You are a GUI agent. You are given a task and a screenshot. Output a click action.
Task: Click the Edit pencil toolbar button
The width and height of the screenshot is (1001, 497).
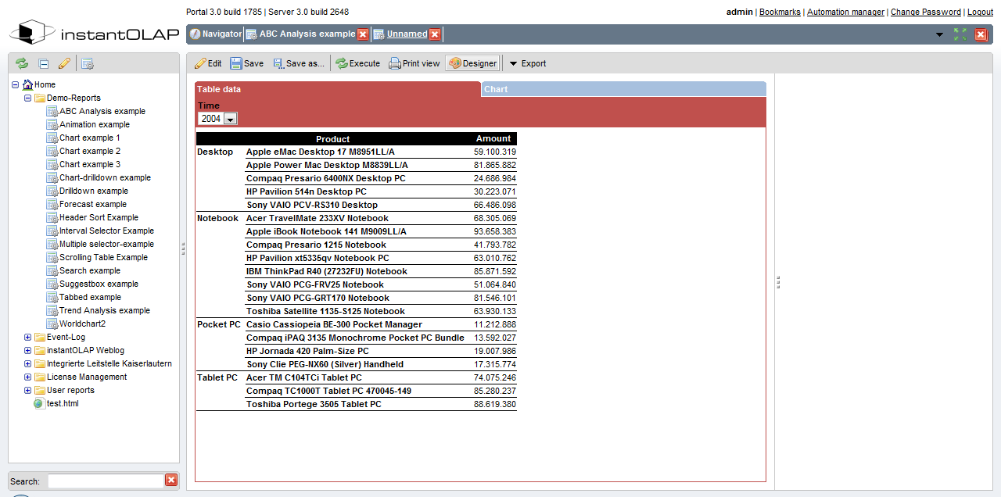[208, 63]
